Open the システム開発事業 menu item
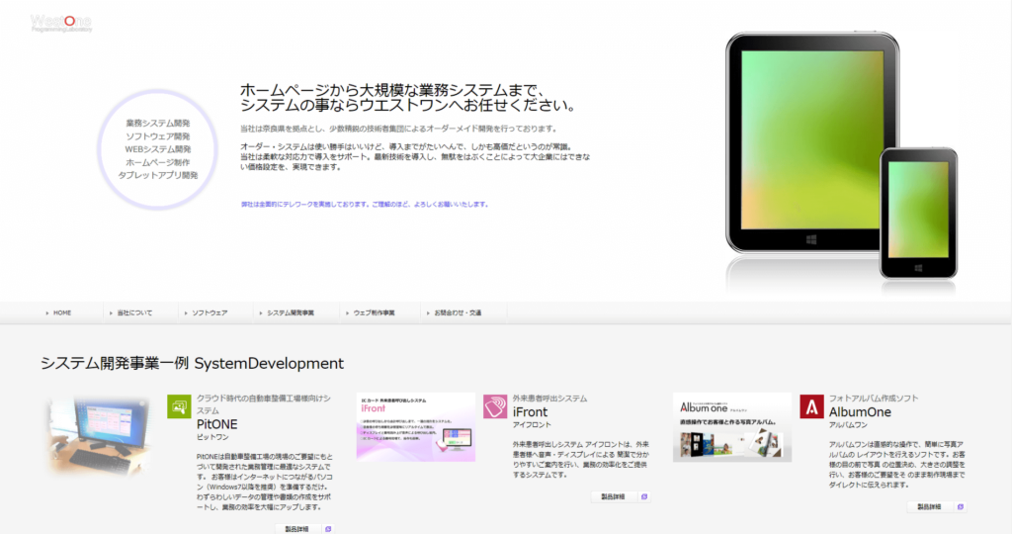Viewport: 1012px width, 534px height. pyautogui.click(x=291, y=312)
